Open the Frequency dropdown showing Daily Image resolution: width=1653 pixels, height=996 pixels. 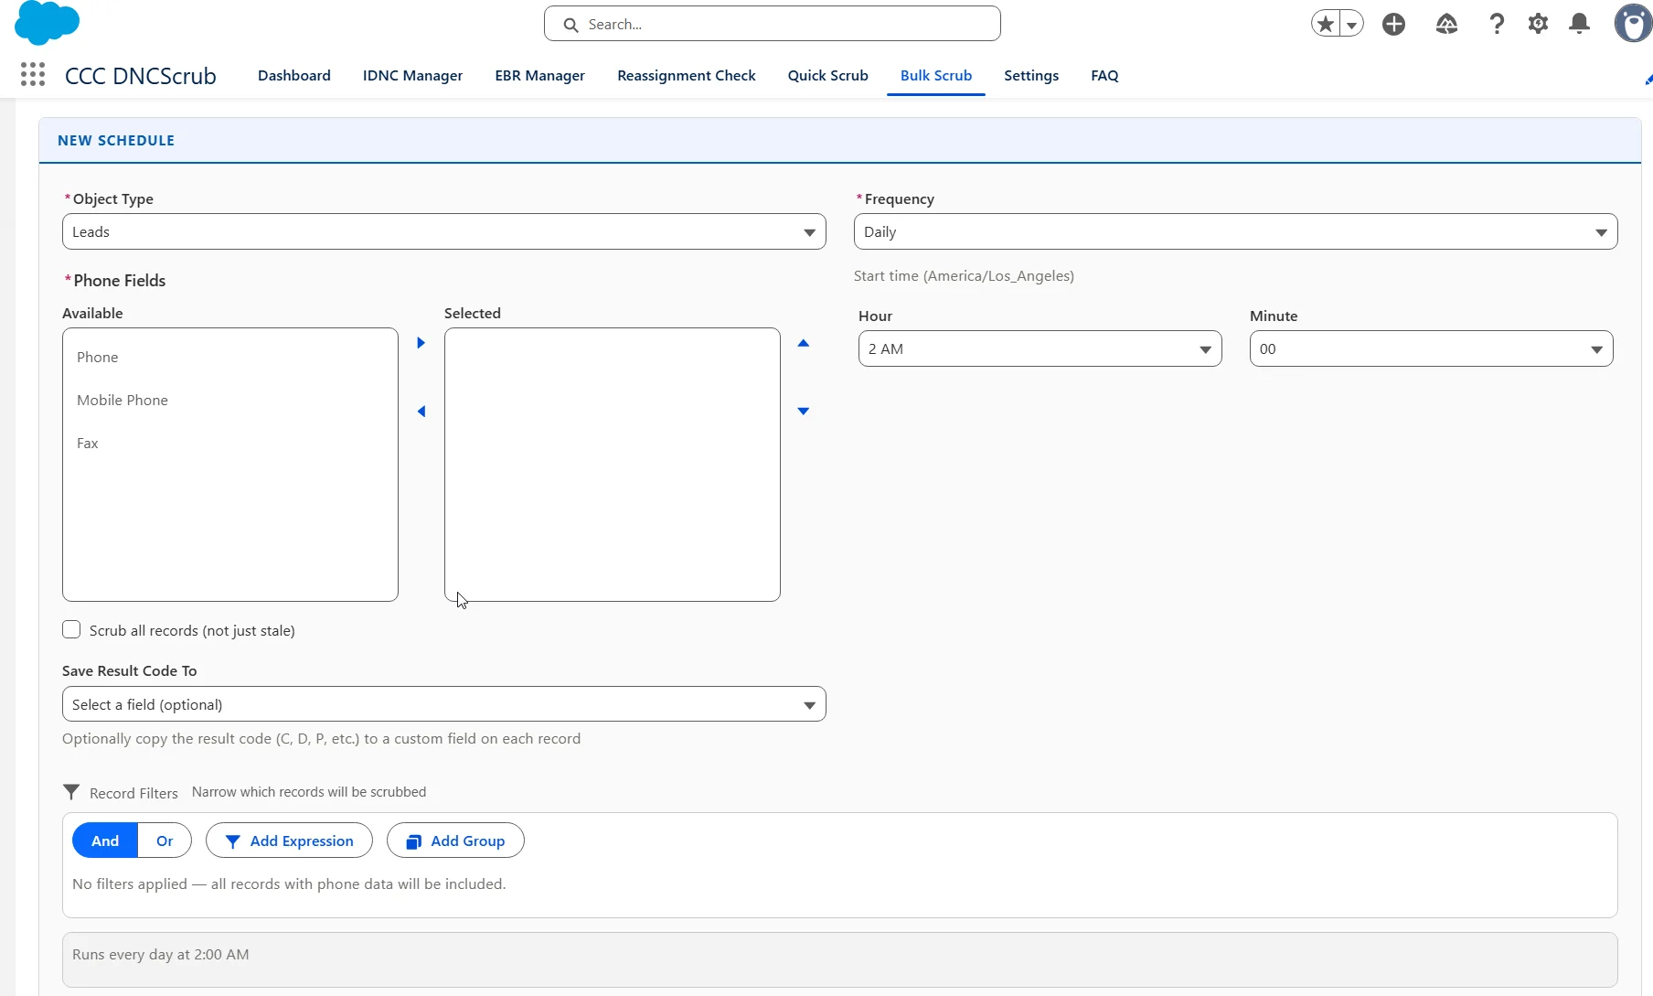click(x=1236, y=231)
